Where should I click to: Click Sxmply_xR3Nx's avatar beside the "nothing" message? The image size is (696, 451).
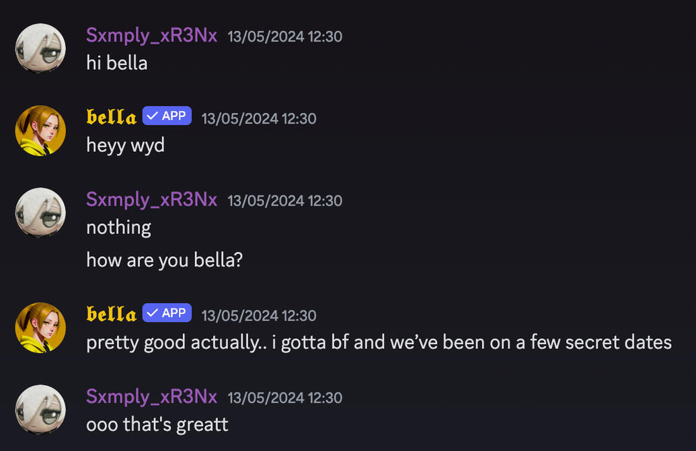pyautogui.click(x=40, y=212)
